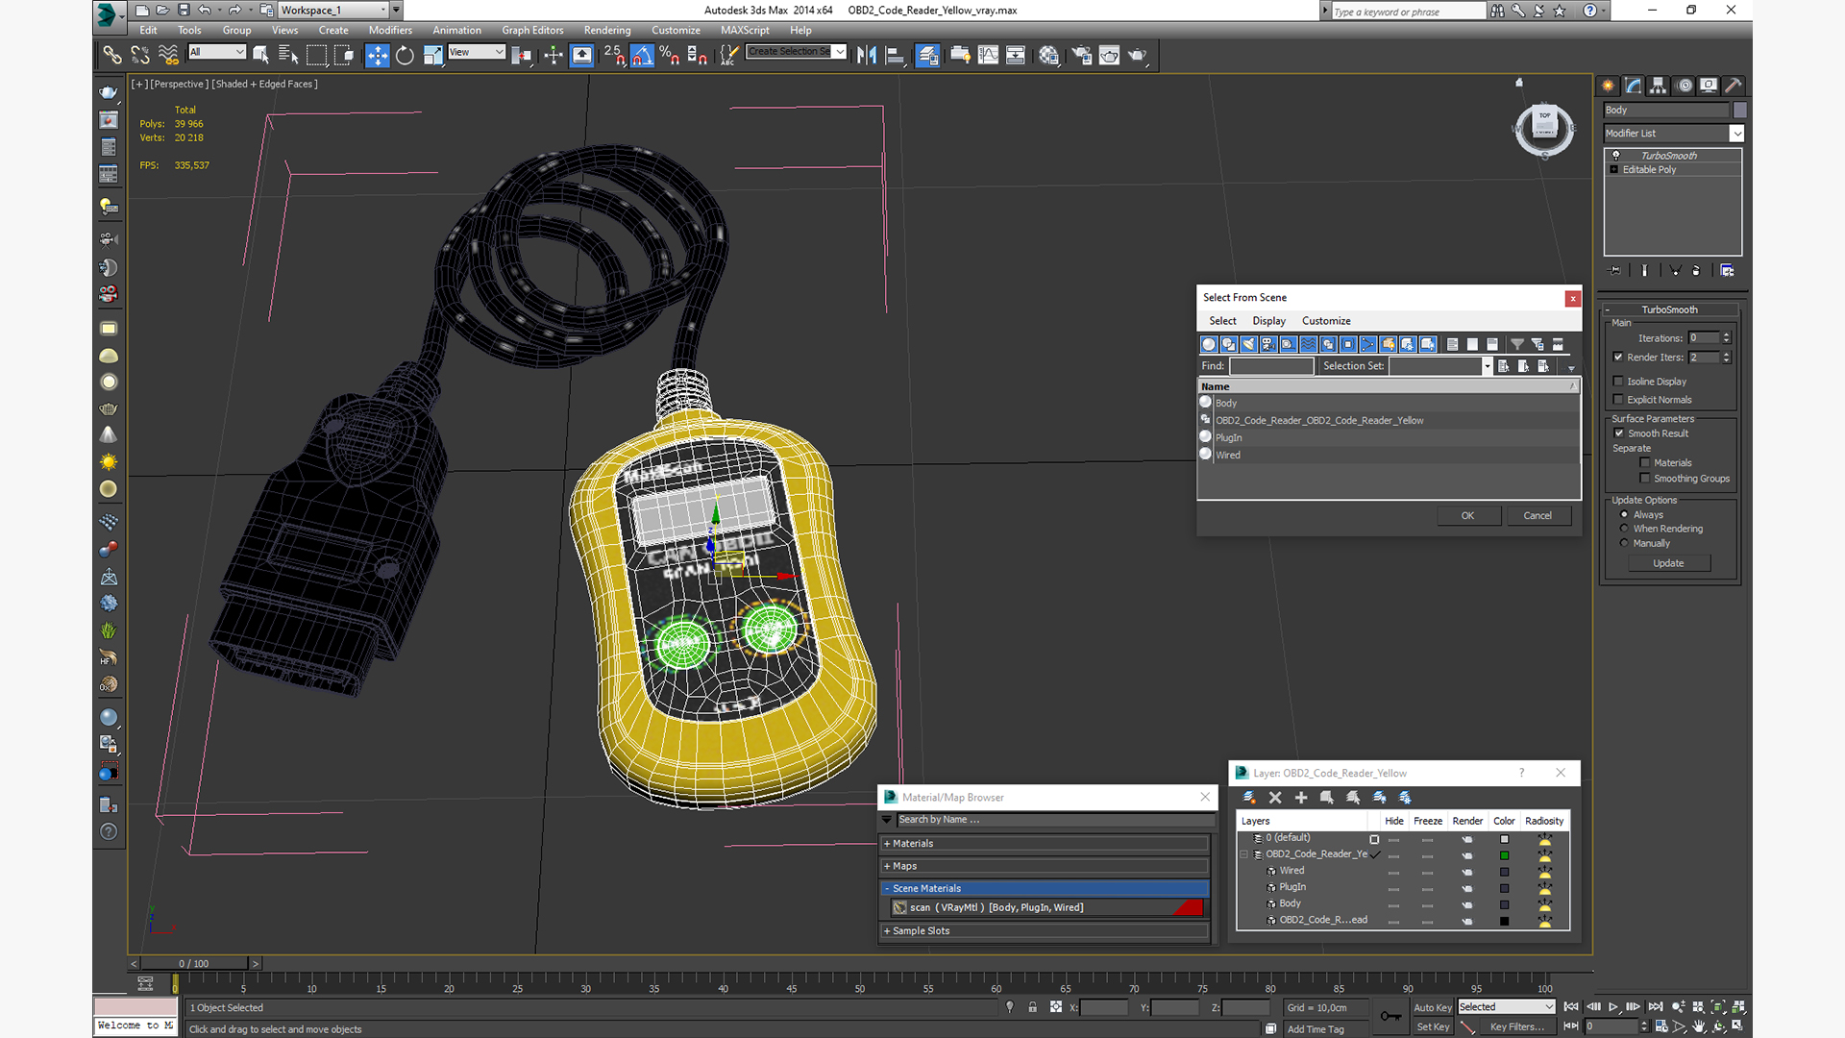
Task: Toggle the Percent Snap icon
Action: click(x=670, y=56)
